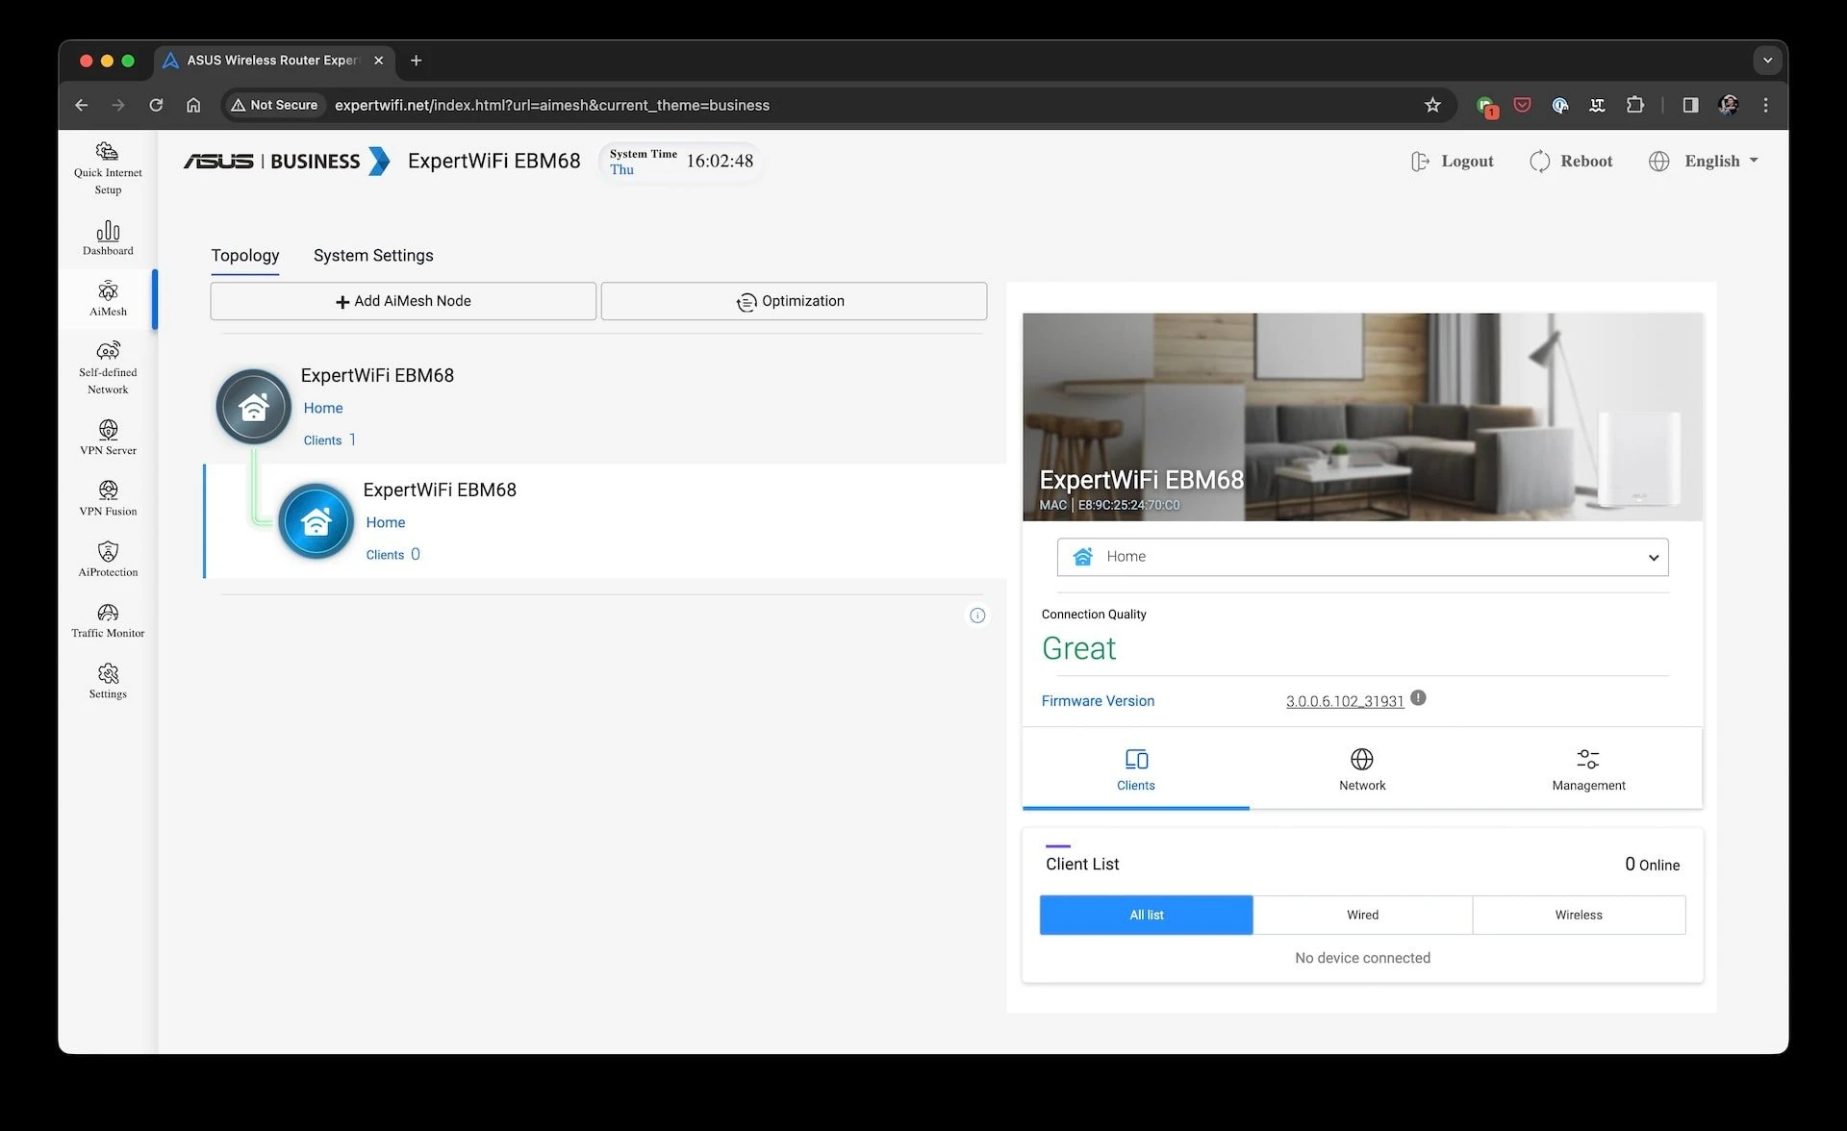Click the system time 16:02:48

[x=720, y=161]
